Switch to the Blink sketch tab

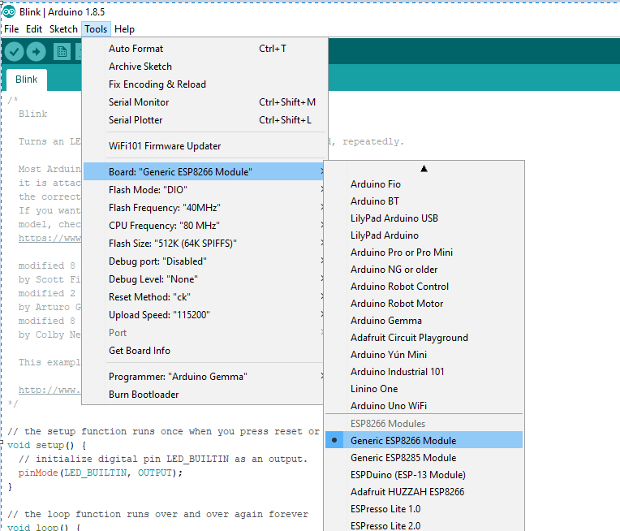click(27, 80)
